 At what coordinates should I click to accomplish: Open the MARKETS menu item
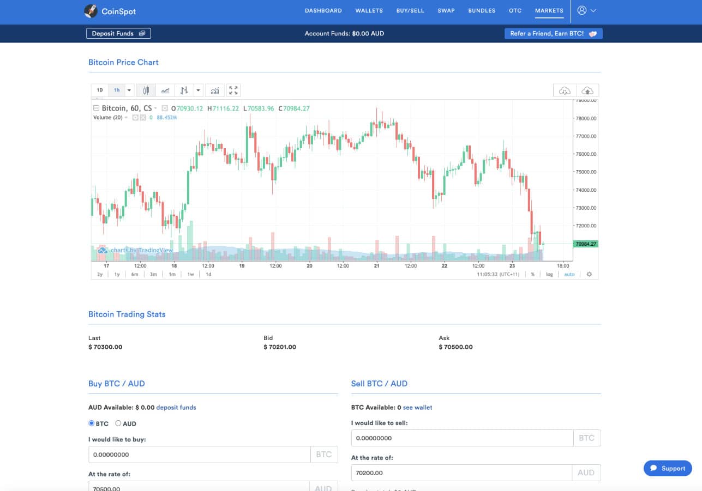[549, 10]
